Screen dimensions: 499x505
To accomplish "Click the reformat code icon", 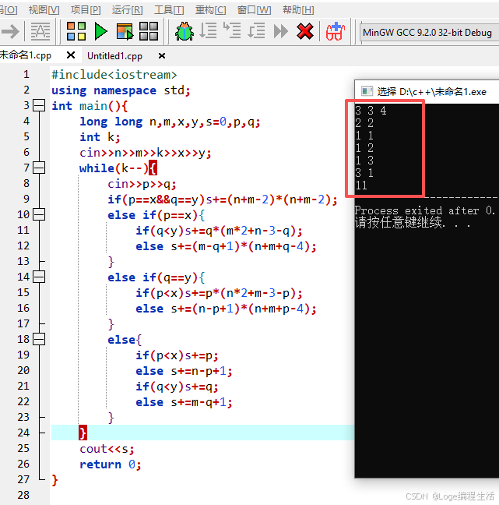I will (x=40, y=31).
